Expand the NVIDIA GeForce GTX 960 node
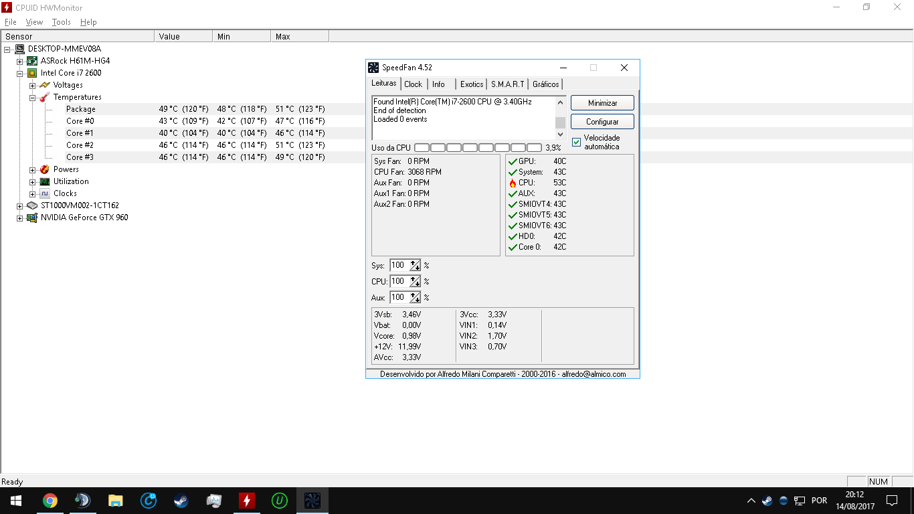 pos(20,218)
